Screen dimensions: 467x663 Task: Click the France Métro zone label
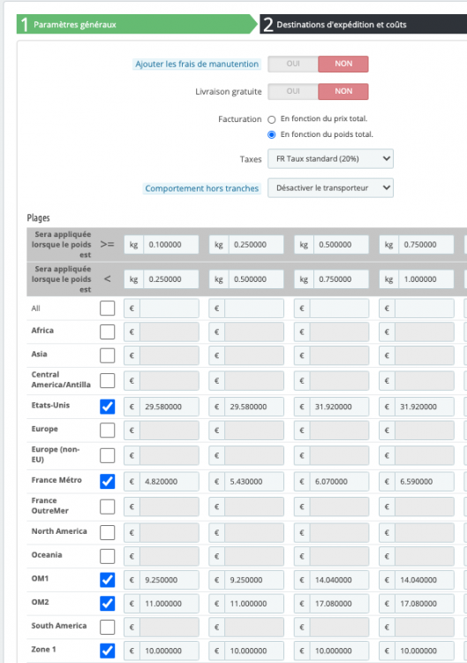point(56,480)
